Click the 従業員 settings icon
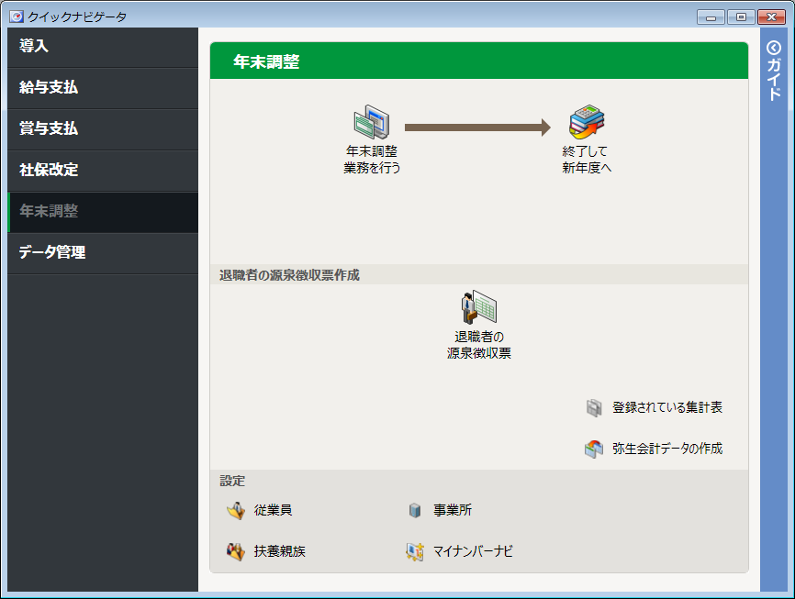This screenshot has width=795, height=599. (236, 510)
